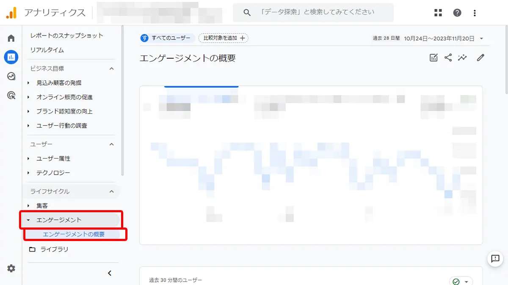Open the ライブラリ link
508x285 pixels.
pos(54,249)
